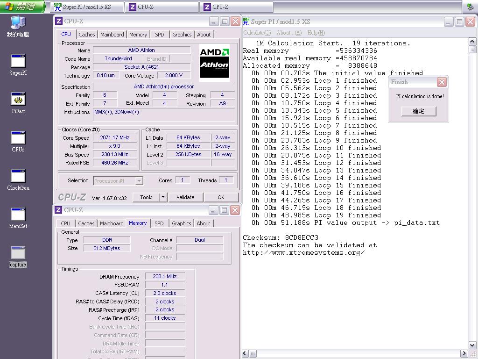Activate the second CPU-Z taskbar button

pyautogui.click(x=236, y=7)
